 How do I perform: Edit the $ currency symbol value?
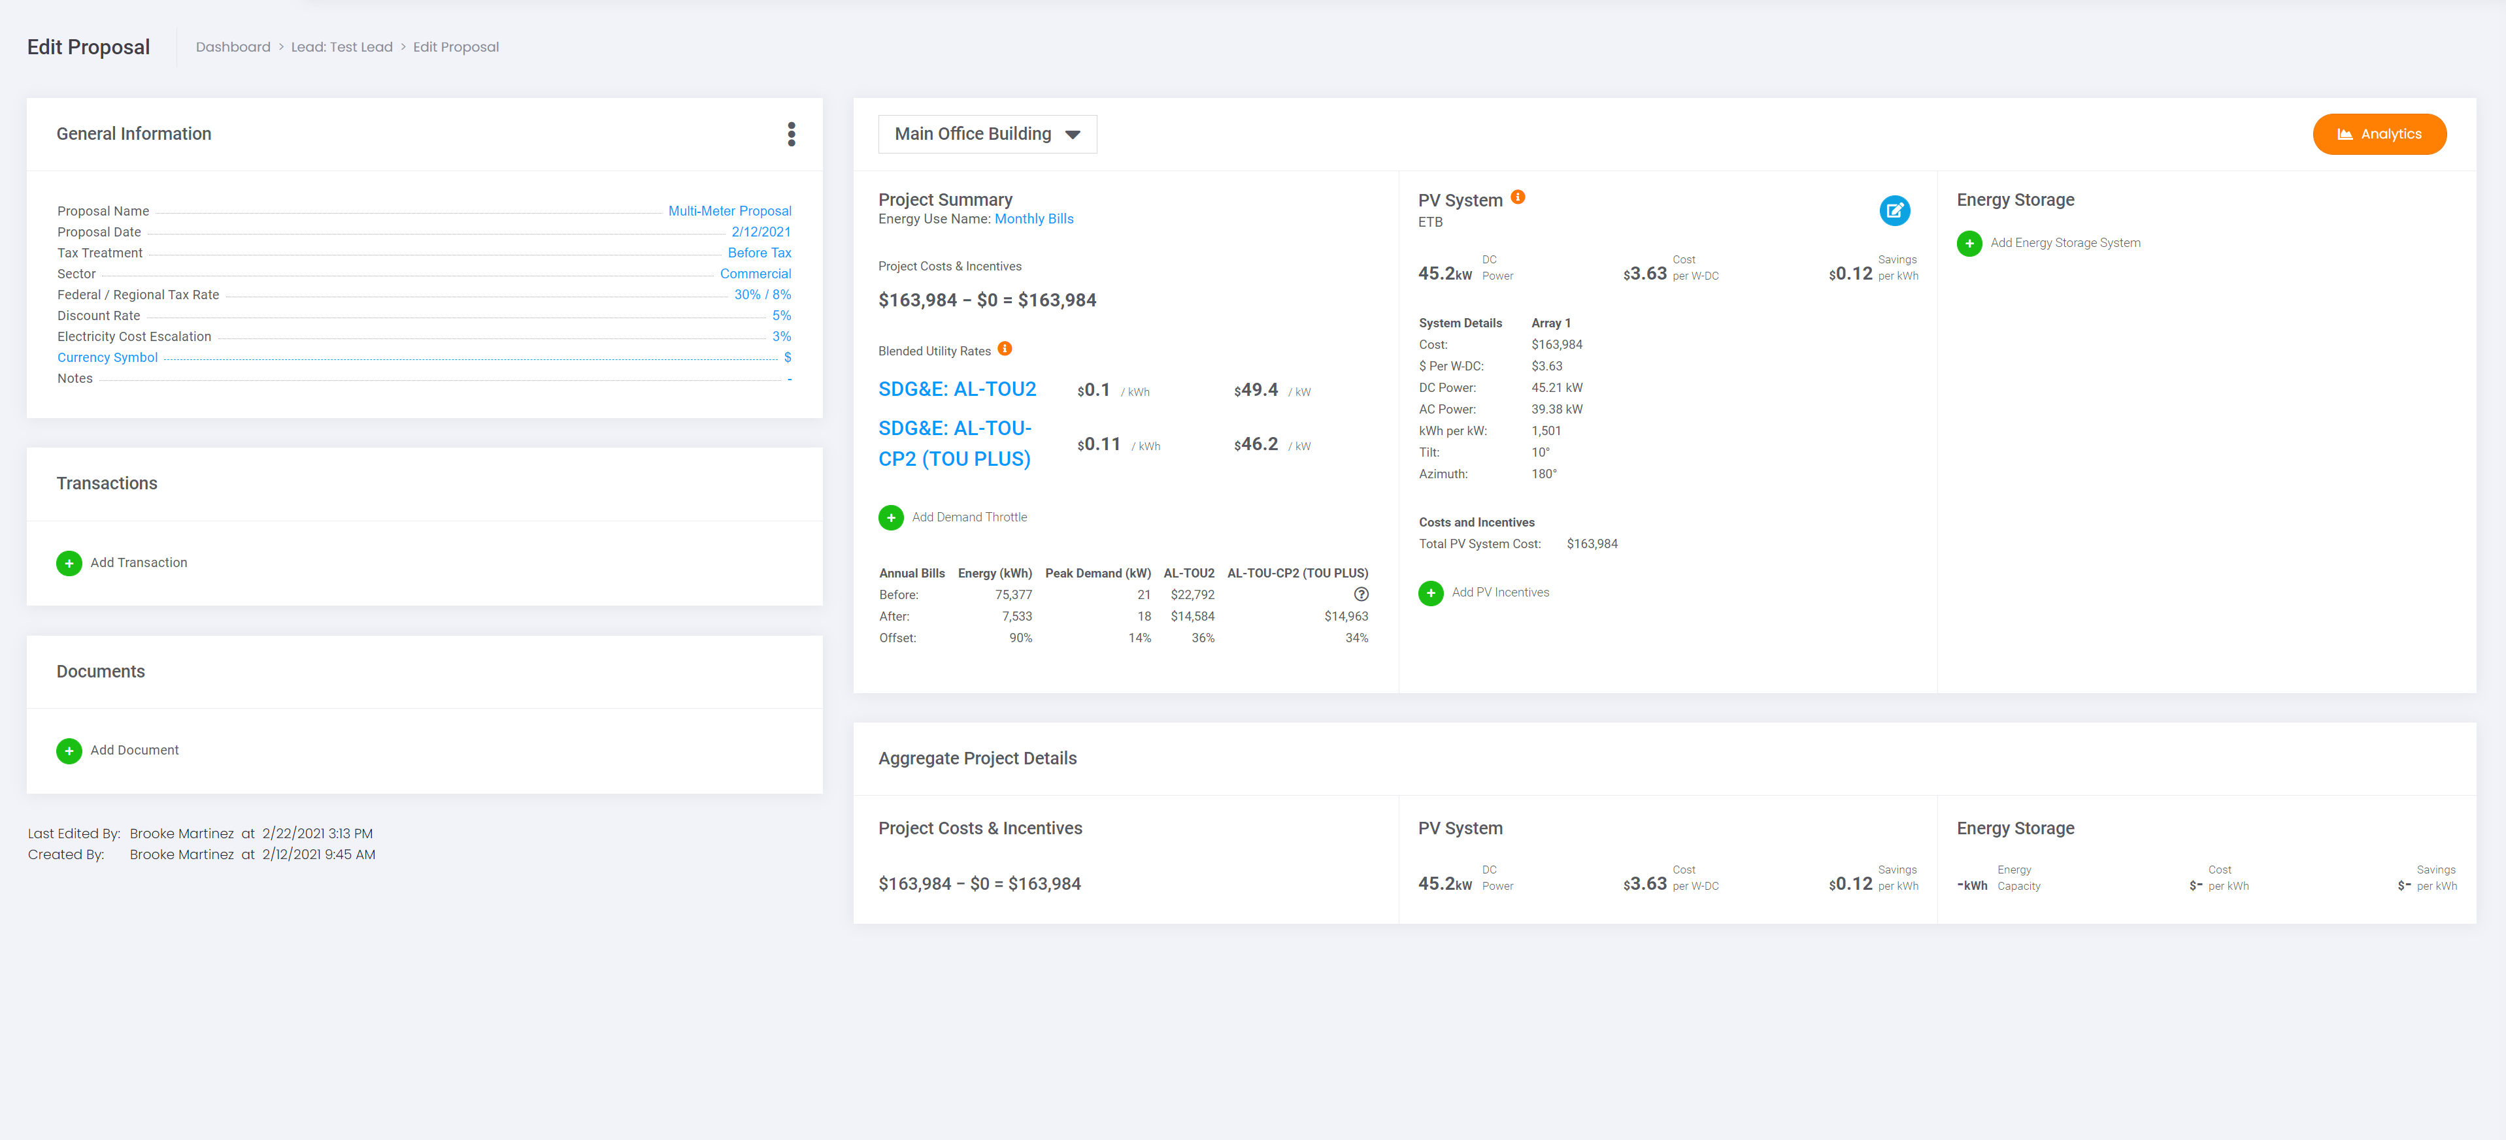(x=787, y=357)
